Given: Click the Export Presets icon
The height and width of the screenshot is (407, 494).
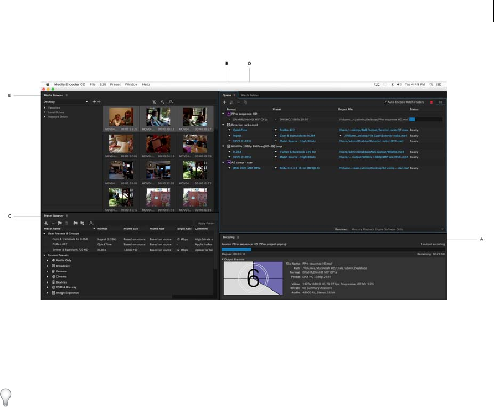Looking at the screenshot, I should (82, 223).
